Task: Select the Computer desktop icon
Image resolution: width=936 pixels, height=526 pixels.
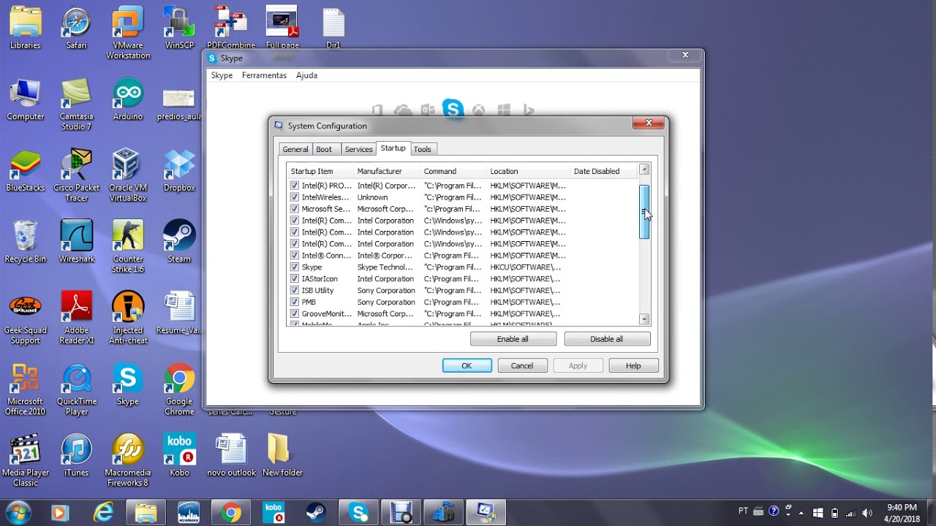Action: click(x=25, y=100)
